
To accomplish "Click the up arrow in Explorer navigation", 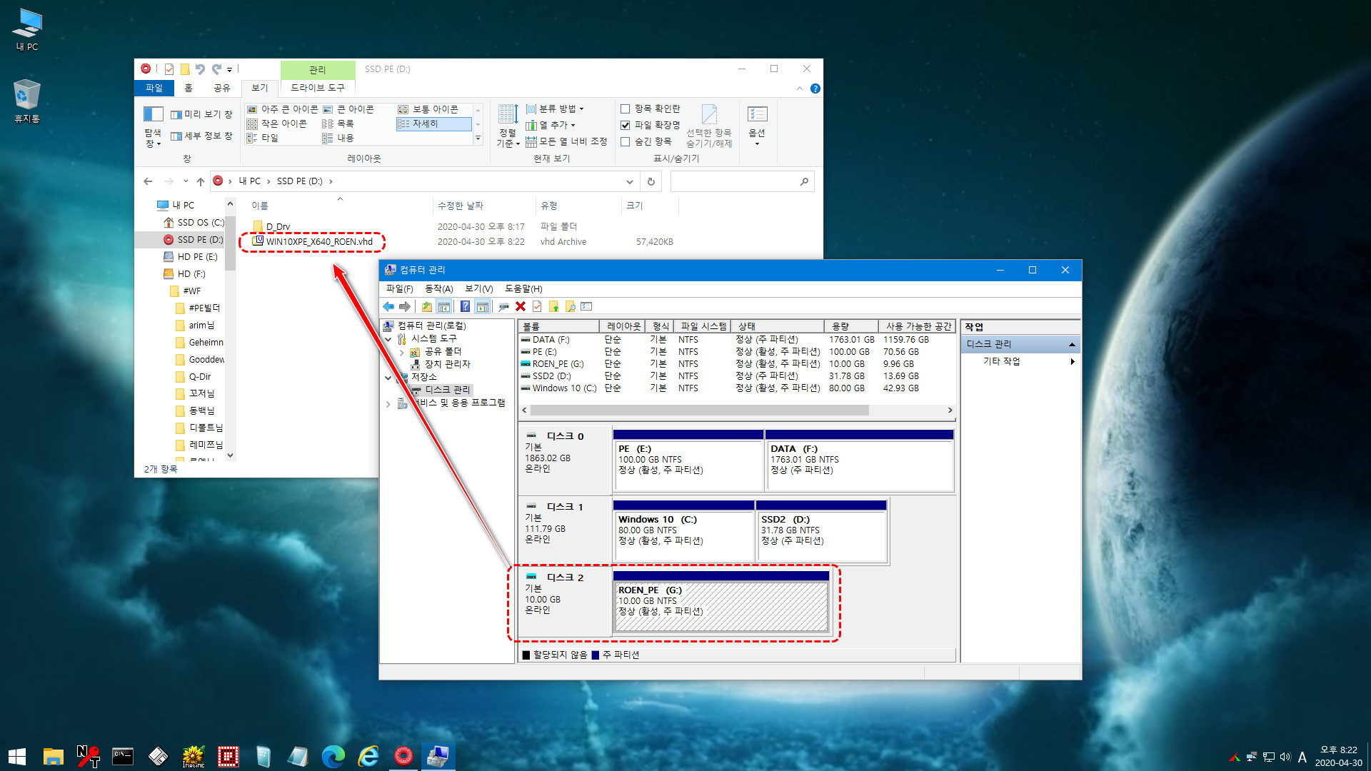I will pos(201,181).
